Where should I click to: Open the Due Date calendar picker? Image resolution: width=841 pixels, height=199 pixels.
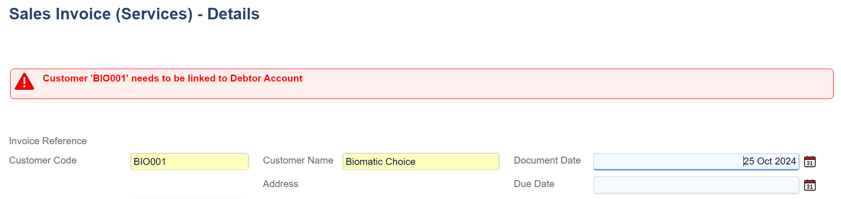coord(810,185)
